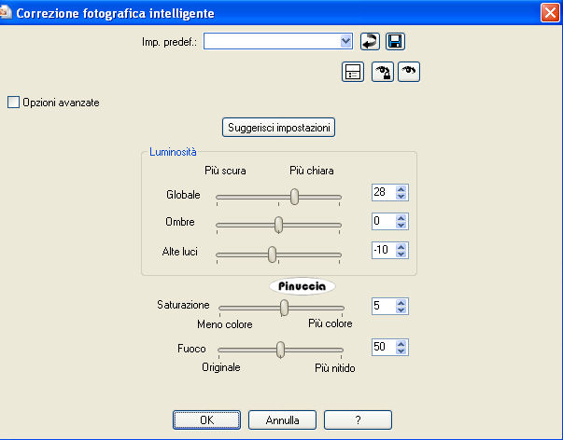Click the Originale label
This screenshot has height=440, width=563.
pyautogui.click(x=221, y=367)
